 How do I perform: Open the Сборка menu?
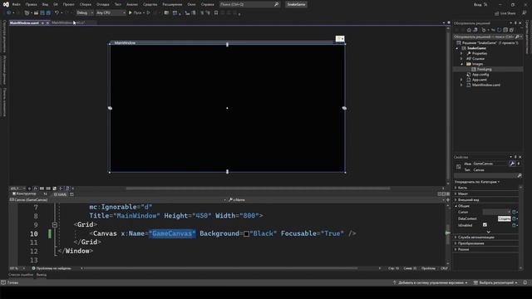[85, 4]
